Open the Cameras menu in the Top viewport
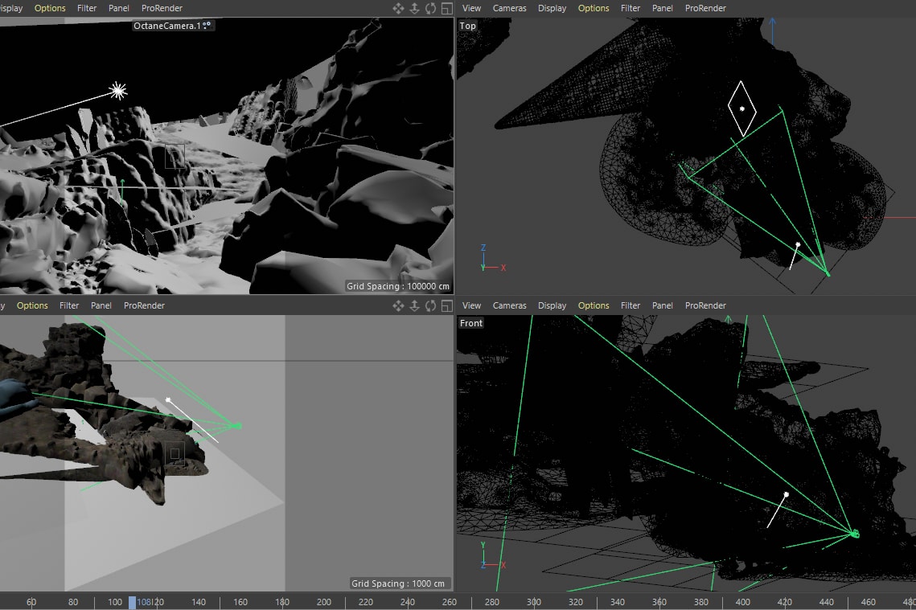This screenshot has width=916, height=610. coord(509,8)
